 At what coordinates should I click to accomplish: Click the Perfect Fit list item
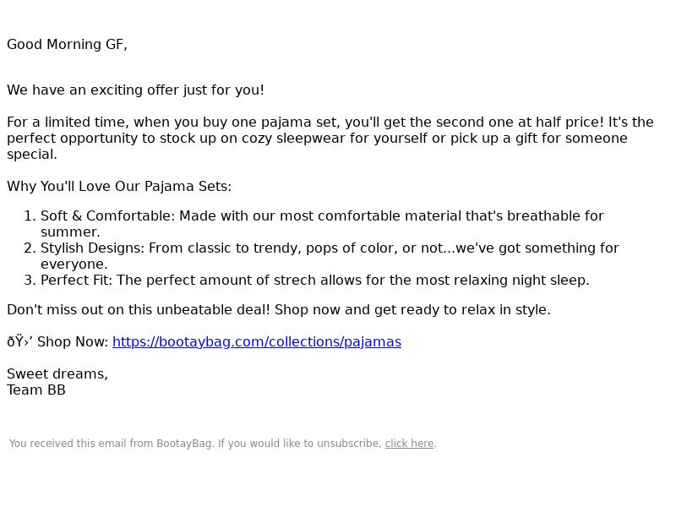pos(314,281)
